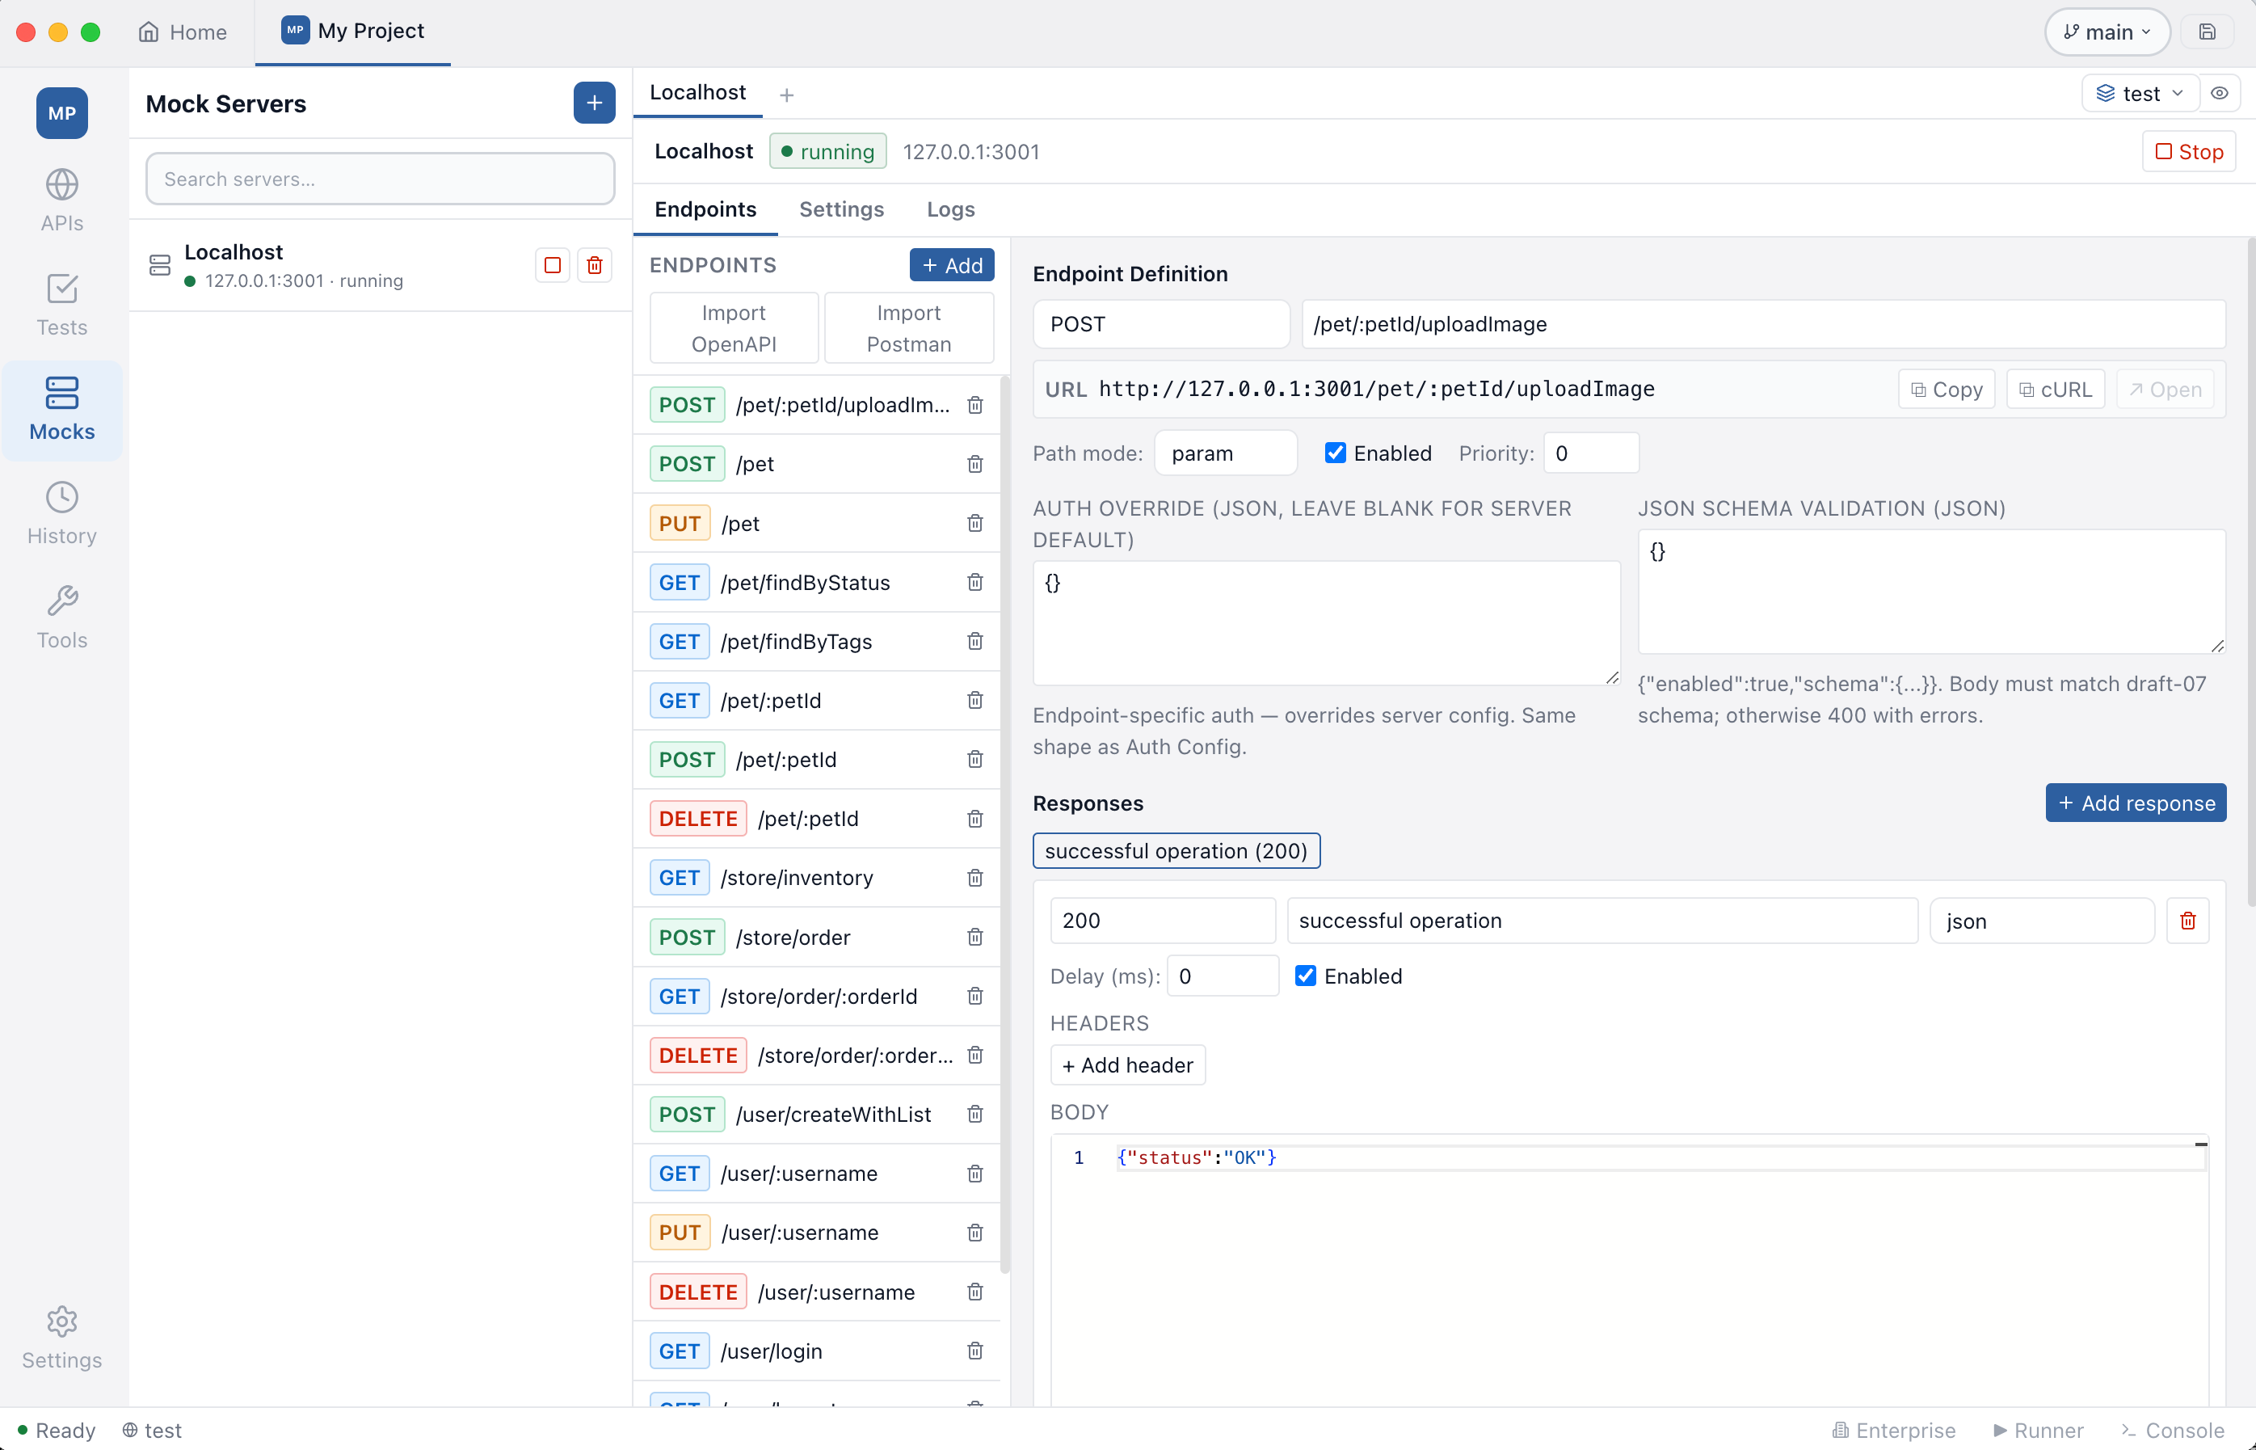Screen dimensions: 2256x1450
Task: Delete the POST /store/order endpoint
Action: pos(975,937)
